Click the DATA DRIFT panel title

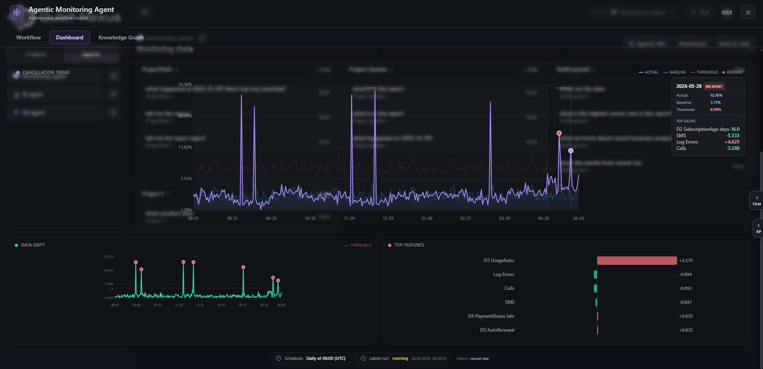pos(33,245)
